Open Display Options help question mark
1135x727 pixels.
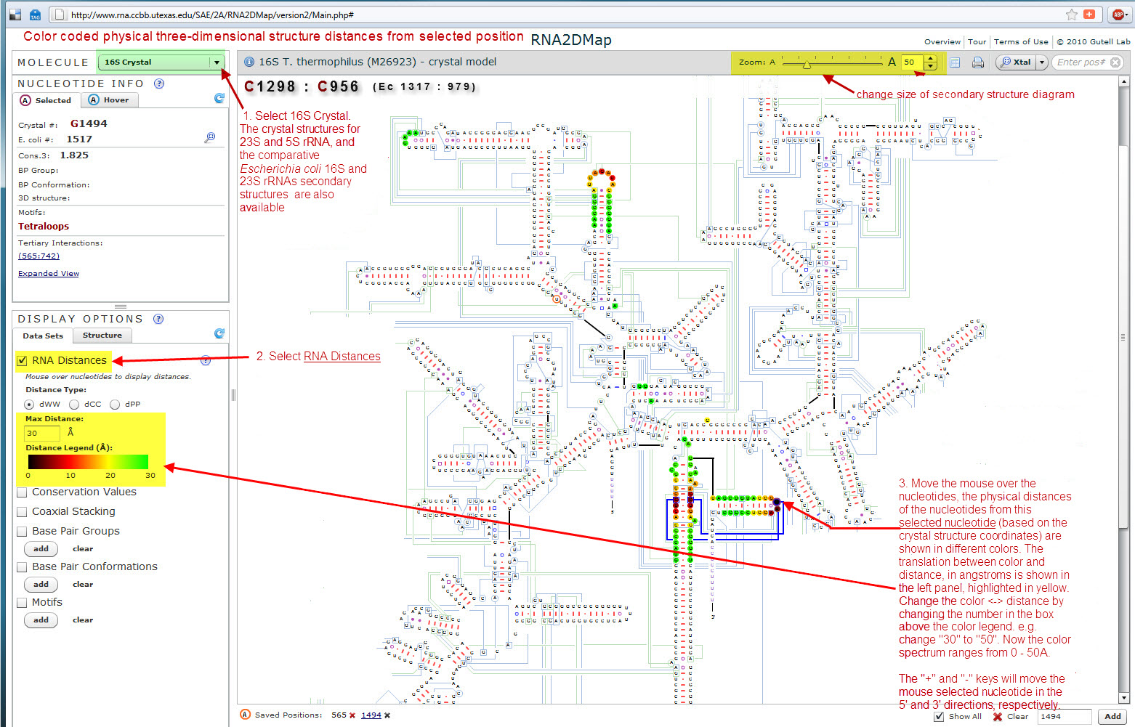pos(158,319)
